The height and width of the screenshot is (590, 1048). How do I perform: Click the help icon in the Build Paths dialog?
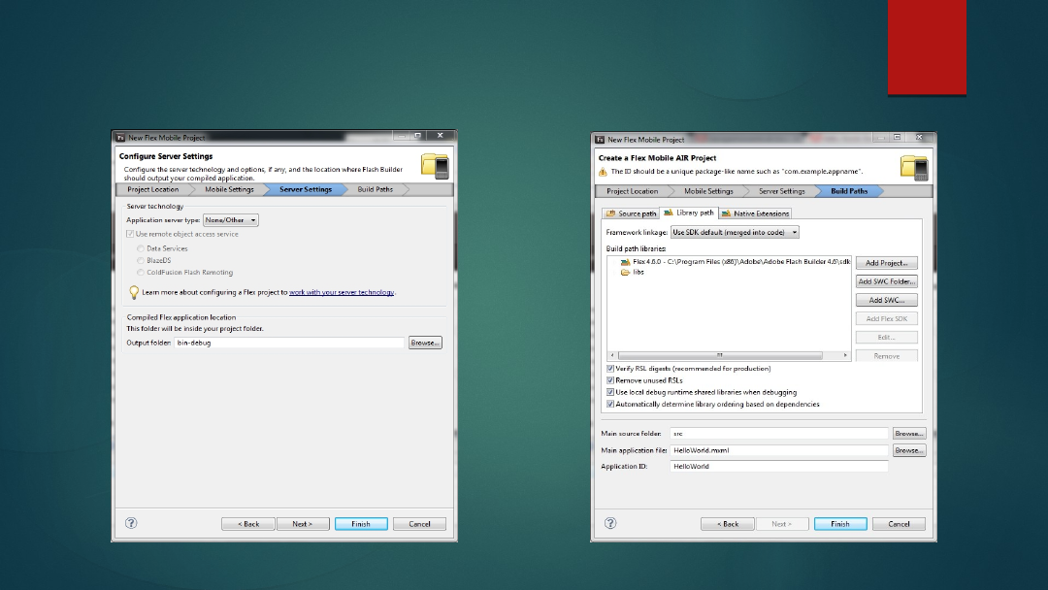(610, 523)
